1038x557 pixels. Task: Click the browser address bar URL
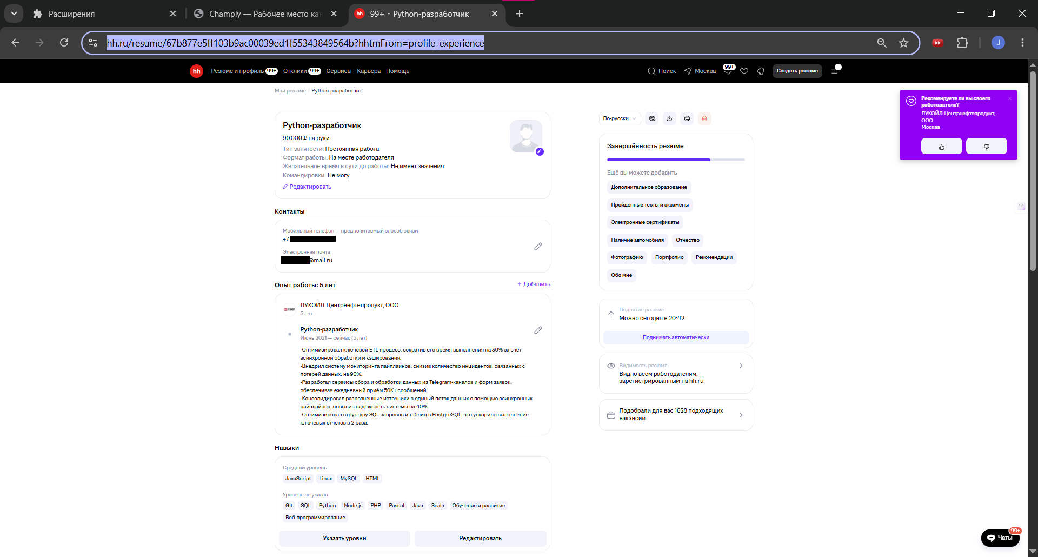(295, 43)
